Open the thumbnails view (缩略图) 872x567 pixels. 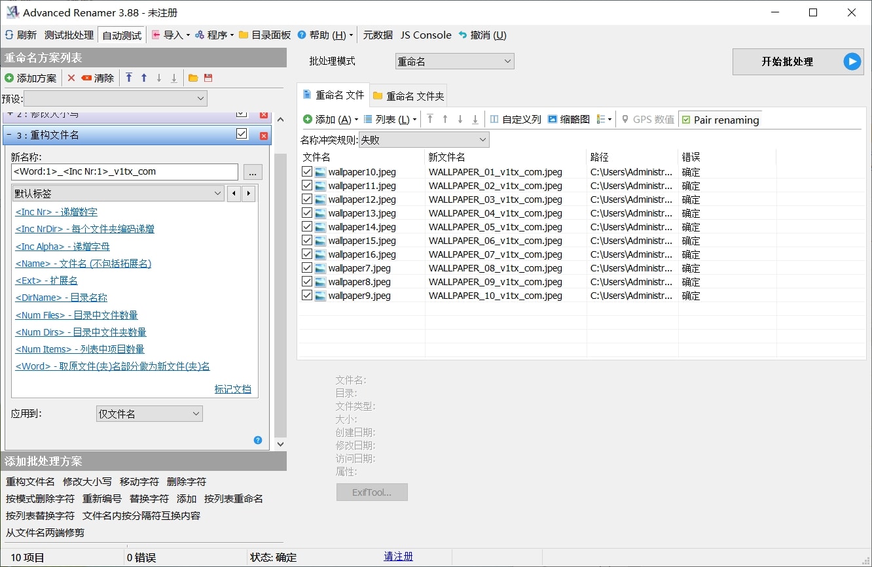click(x=568, y=119)
